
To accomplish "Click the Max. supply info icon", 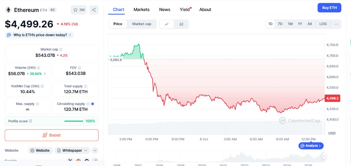I will pos(37,104).
